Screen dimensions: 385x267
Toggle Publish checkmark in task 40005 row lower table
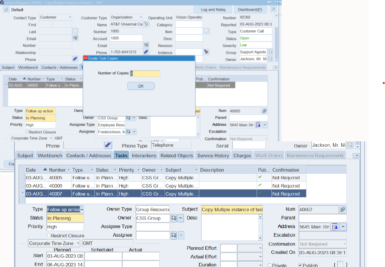(260, 177)
